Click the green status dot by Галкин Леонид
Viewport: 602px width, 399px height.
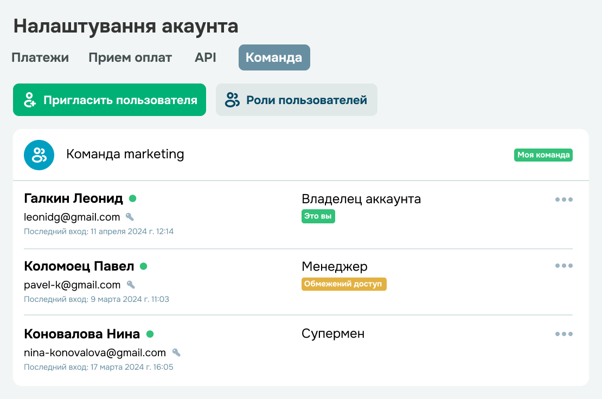132,198
